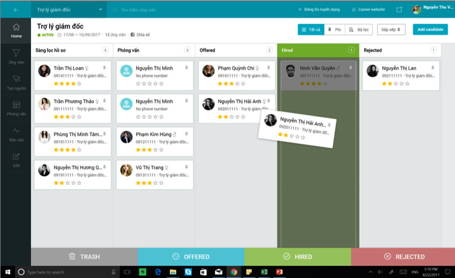Select the Tất cả view tab
The height and width of the screenshot is (278, 455).
click(311, 29)
